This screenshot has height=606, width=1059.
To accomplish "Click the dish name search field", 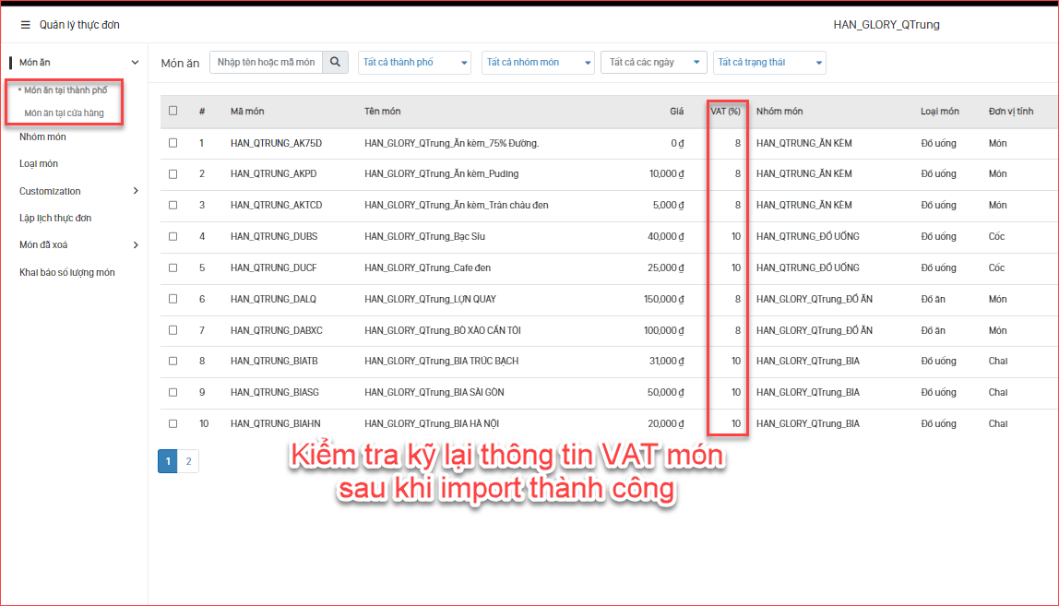I will (x=266, y=62).
